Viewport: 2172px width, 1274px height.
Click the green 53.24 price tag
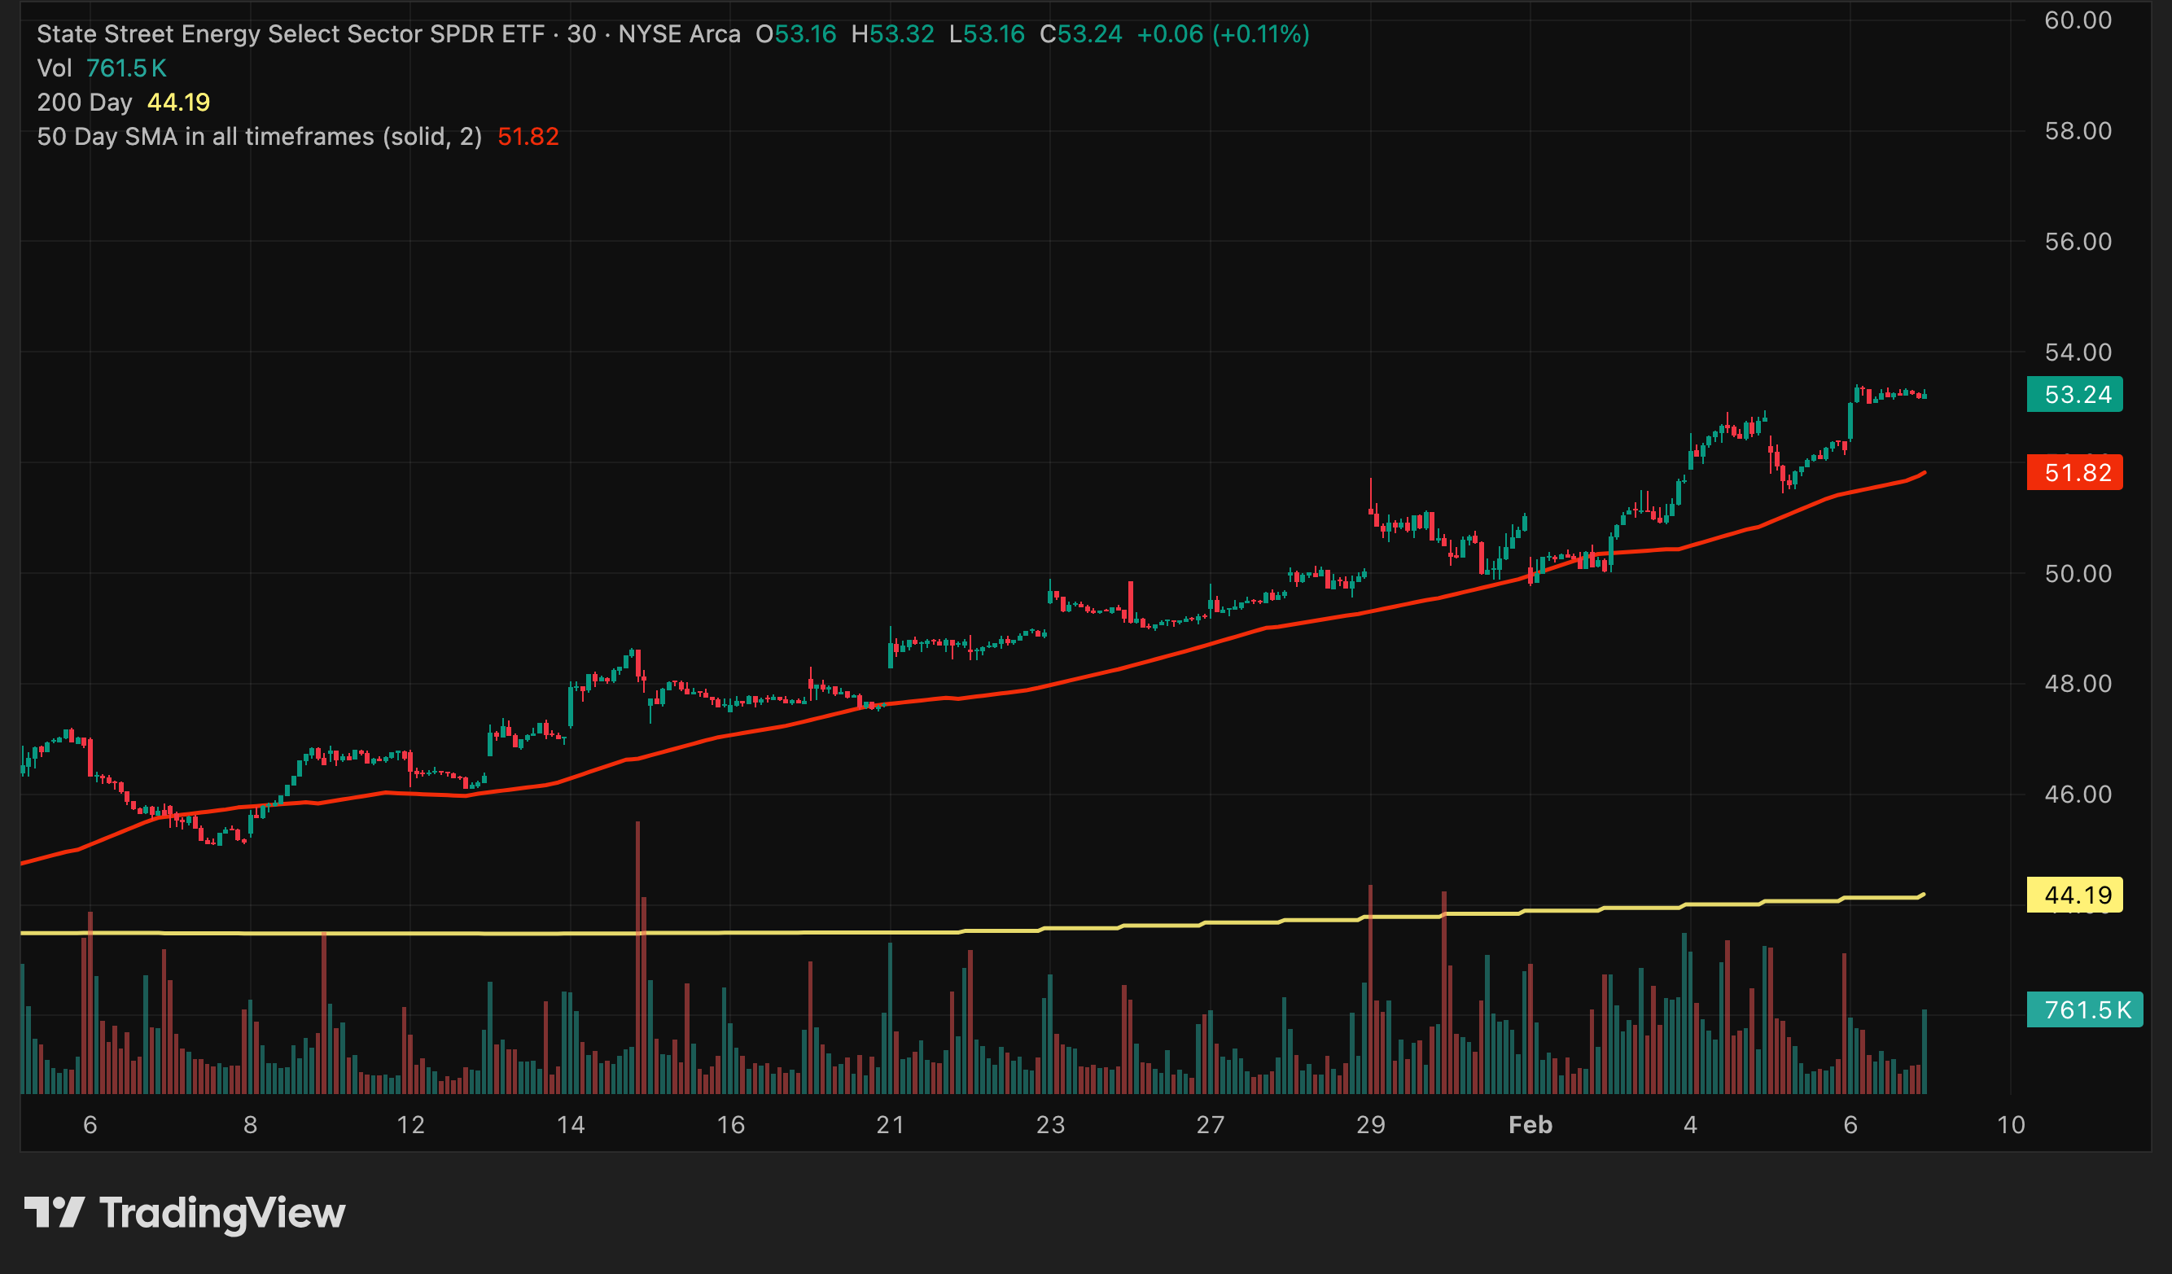point(2076,395)
